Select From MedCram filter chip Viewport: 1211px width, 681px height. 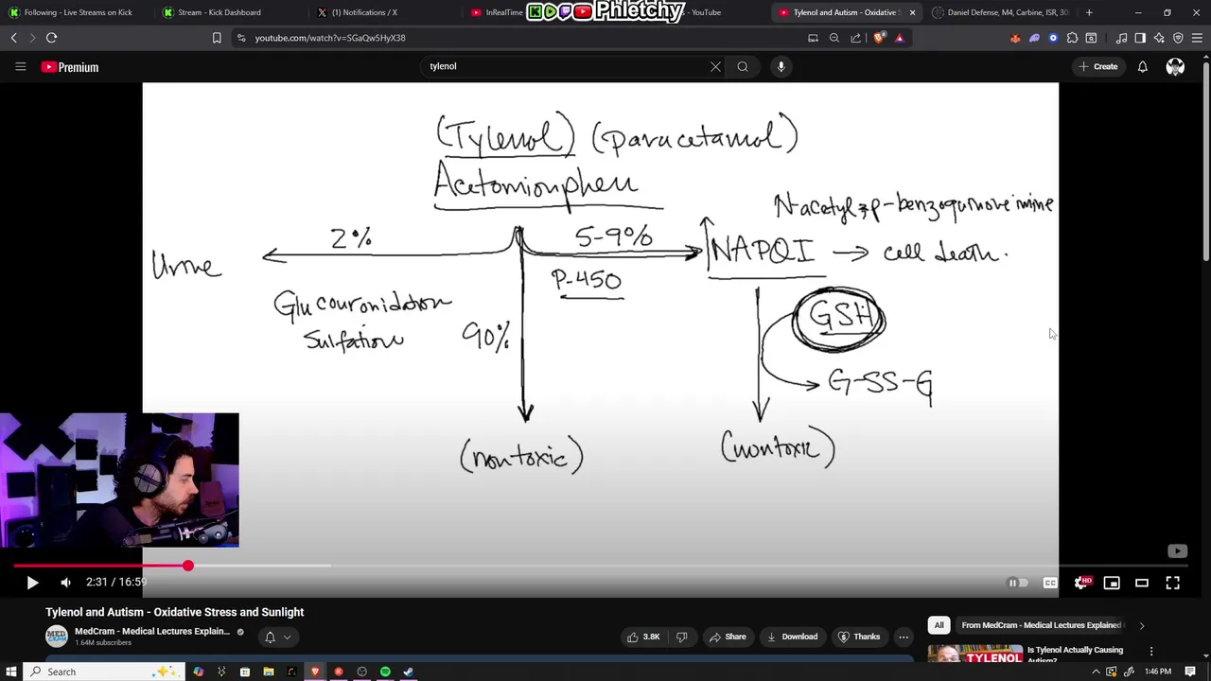1041,625
